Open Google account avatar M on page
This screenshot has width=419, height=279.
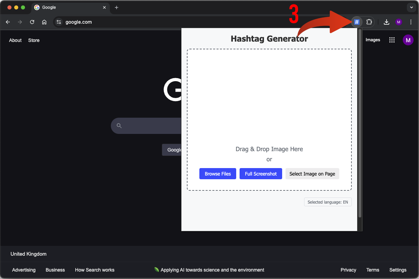(408, 40)
